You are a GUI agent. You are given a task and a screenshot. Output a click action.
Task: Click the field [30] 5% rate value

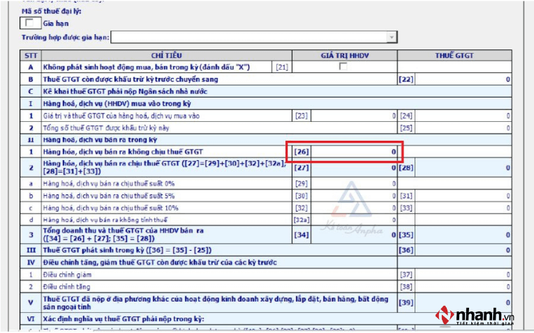[x=354, y=196]
